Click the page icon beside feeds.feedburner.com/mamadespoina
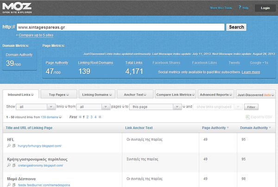 coord(14,184)
